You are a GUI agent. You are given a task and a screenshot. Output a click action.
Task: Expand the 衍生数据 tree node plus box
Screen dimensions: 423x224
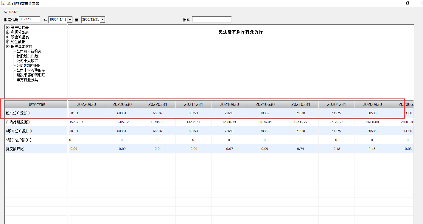(8, 42)
